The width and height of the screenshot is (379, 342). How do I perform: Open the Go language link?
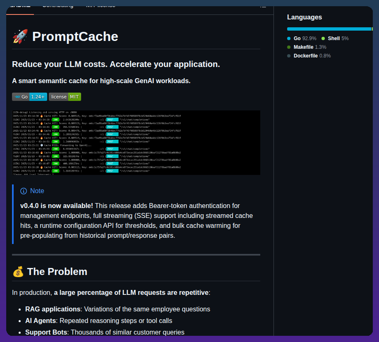302,38
